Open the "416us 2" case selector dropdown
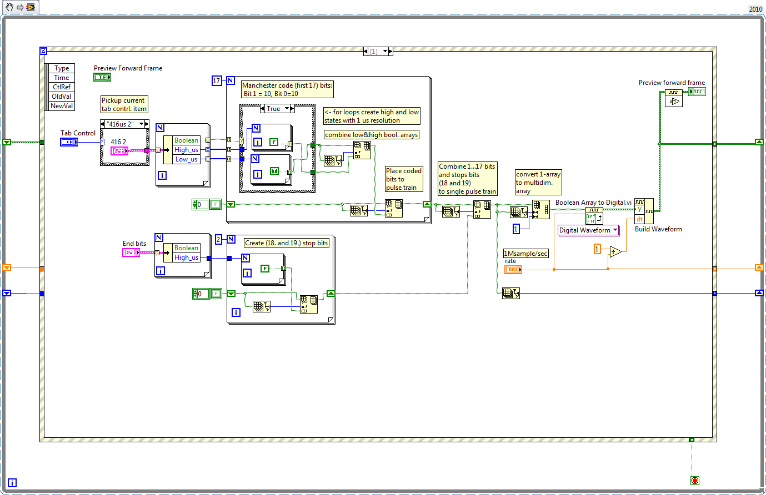Viewport: 766px width, 495px height. point(141,124)
